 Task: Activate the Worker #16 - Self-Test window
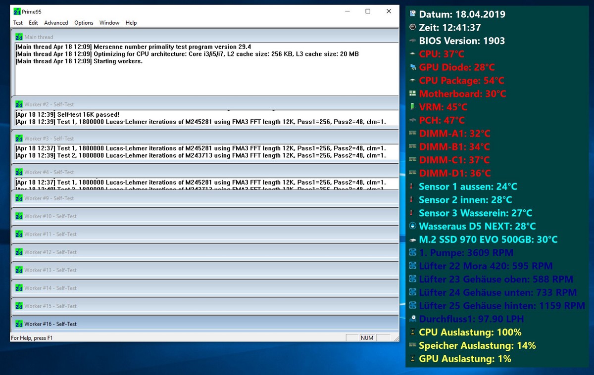(204, 324)
